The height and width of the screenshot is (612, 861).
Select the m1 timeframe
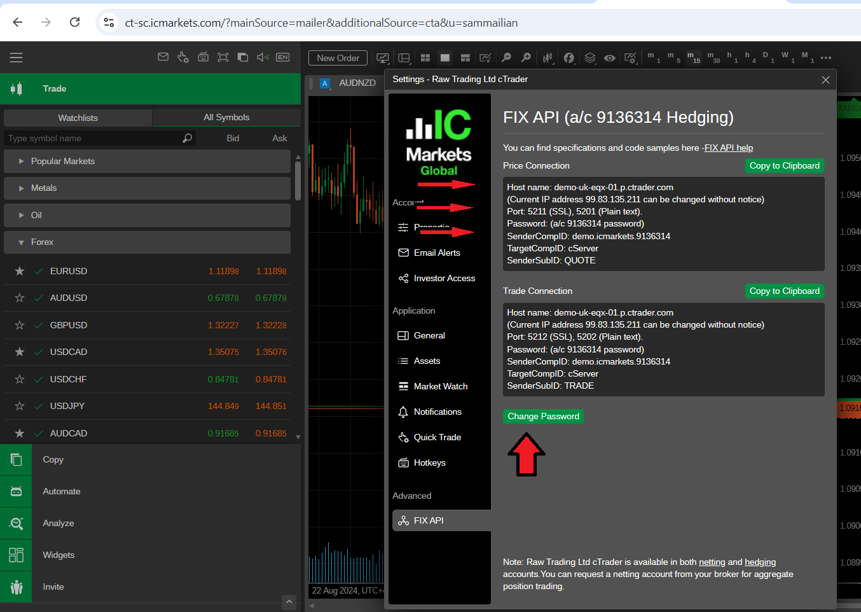[654, 57]
